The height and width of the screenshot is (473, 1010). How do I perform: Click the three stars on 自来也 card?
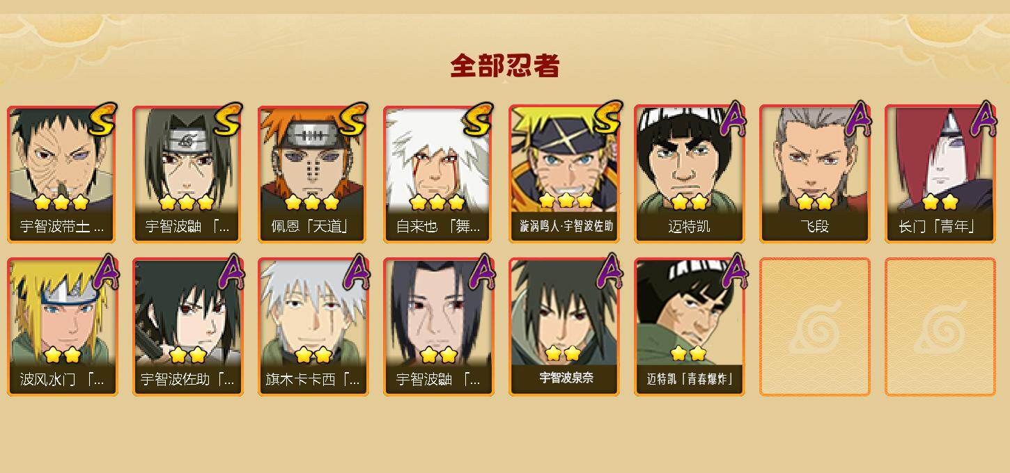(437, 202)
